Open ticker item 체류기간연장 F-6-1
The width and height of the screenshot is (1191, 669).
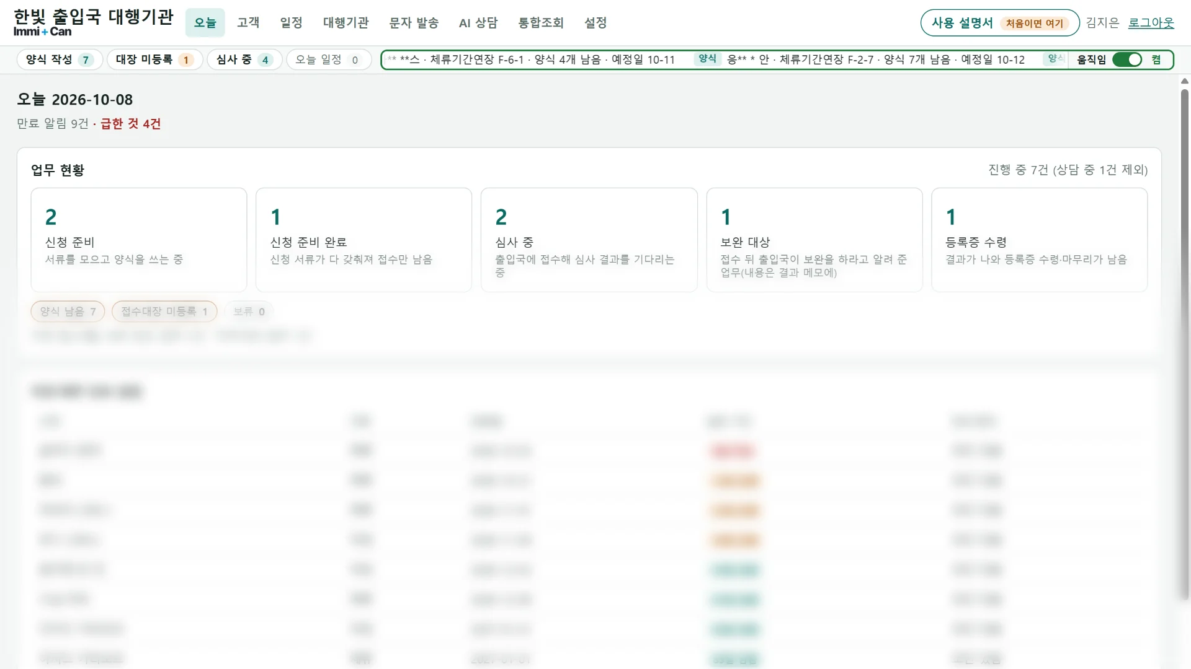pyautogui.click(x=531, y=59)
